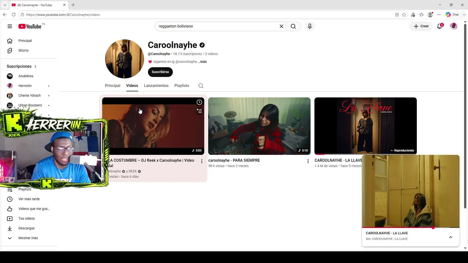Screen dimensions: 468x263
Task: Click the miniplayer title CAROOLNAYHE - LA LLAVE
Action: (387, 233)
